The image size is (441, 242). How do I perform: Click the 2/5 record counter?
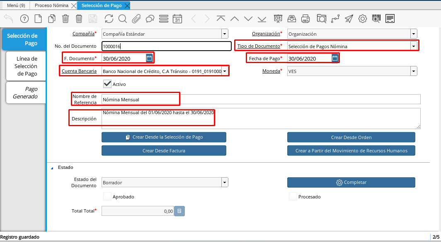pos(436,237)
